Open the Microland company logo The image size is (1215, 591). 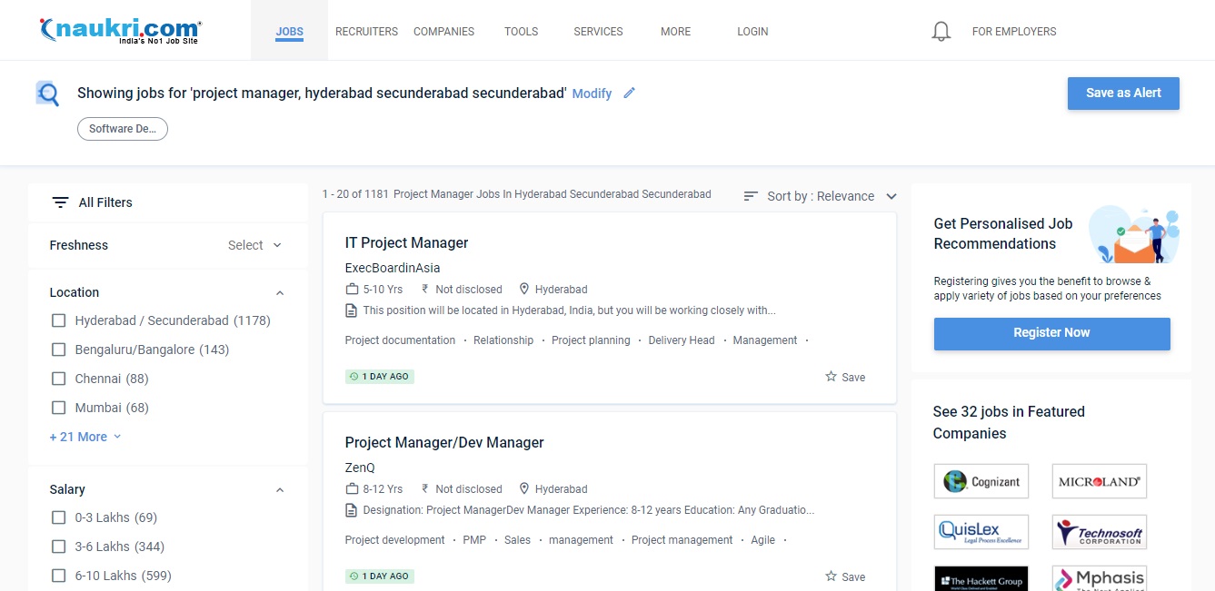[1099, 482]
